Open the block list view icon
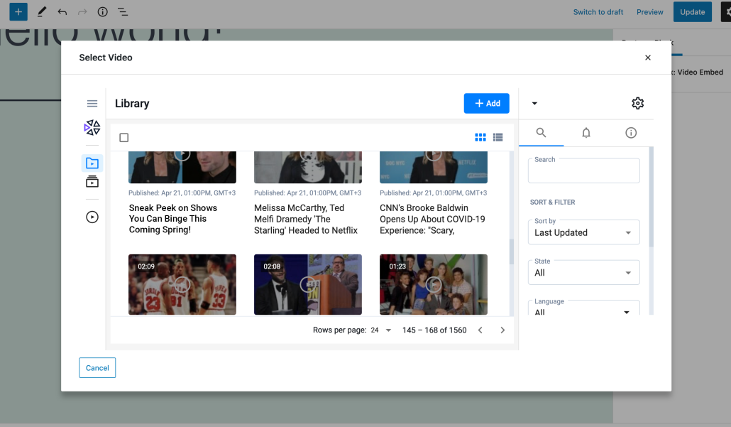Screen dimensions: 731x427 123,12
